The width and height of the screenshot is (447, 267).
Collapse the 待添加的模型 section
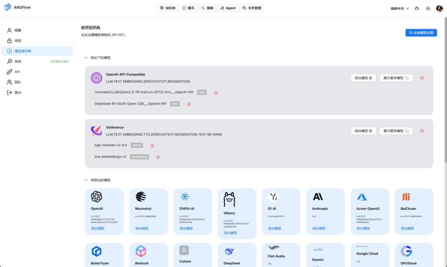coord(86,180)
